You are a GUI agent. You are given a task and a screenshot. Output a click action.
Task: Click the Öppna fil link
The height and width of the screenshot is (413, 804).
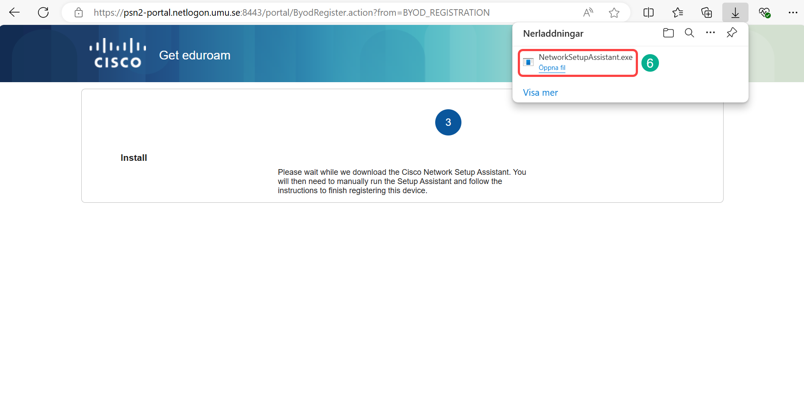[x=552, y=68]
